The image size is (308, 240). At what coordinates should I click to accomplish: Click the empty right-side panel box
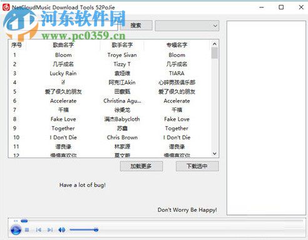pos(266,118)
